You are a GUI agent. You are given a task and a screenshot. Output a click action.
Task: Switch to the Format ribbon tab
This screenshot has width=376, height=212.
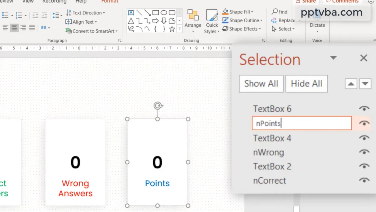click(x=110, y=1)
